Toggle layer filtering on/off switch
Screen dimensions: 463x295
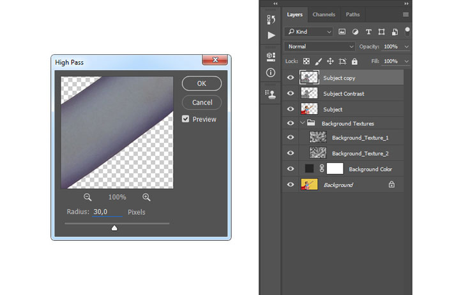tap(407, 31)
